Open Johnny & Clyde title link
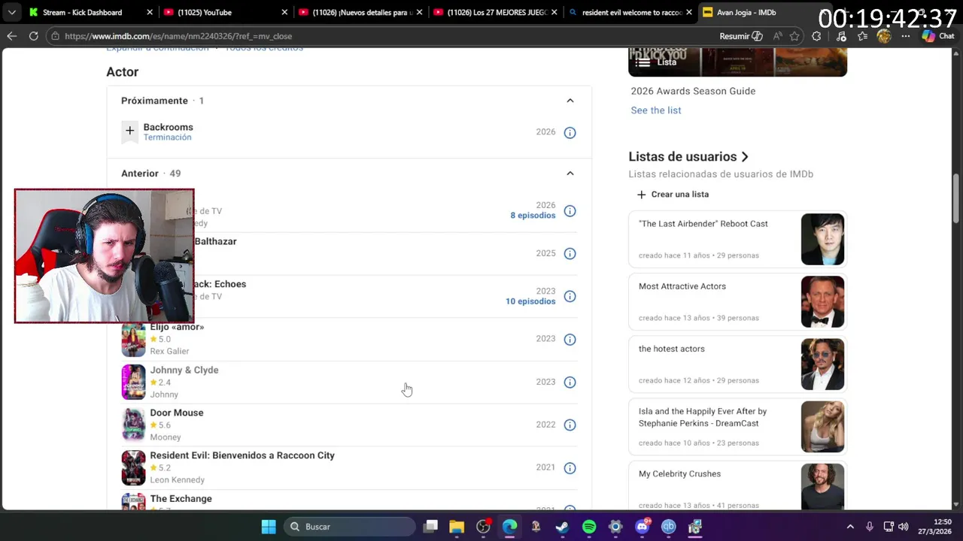Viewport: 963px width, 541px height. click(x=184, y=370)
